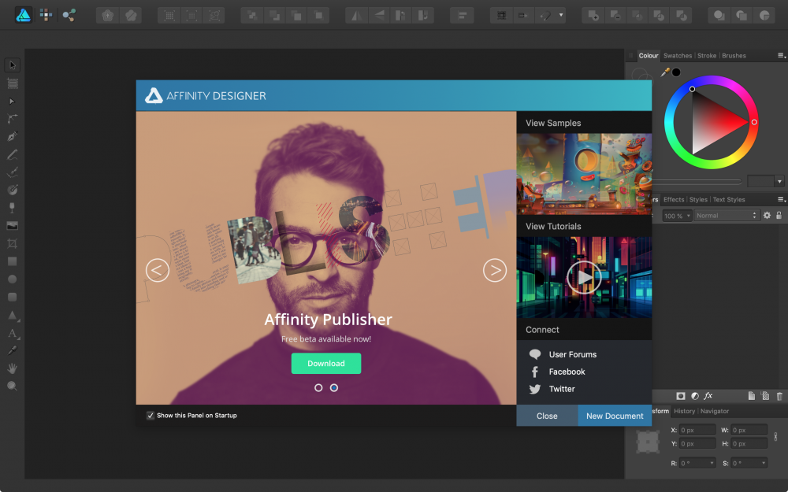Play the tutorial video thumbnail
This screenshot has height=492, width=788.
(584, 276)
